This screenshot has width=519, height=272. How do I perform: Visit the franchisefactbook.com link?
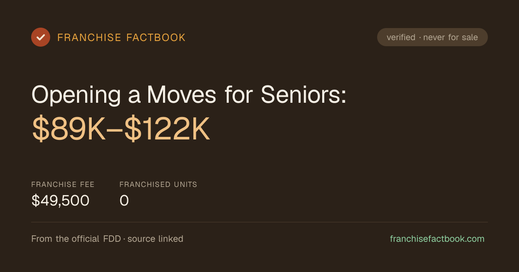point(437,239)
